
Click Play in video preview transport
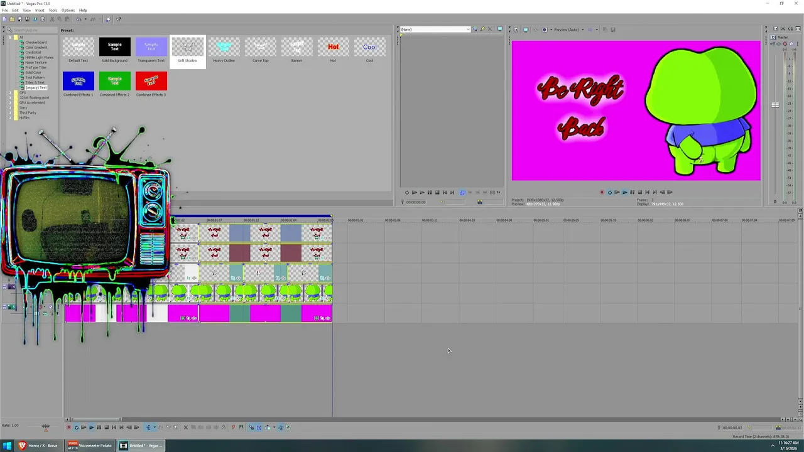pyautogui.click(x=624, y=192)
